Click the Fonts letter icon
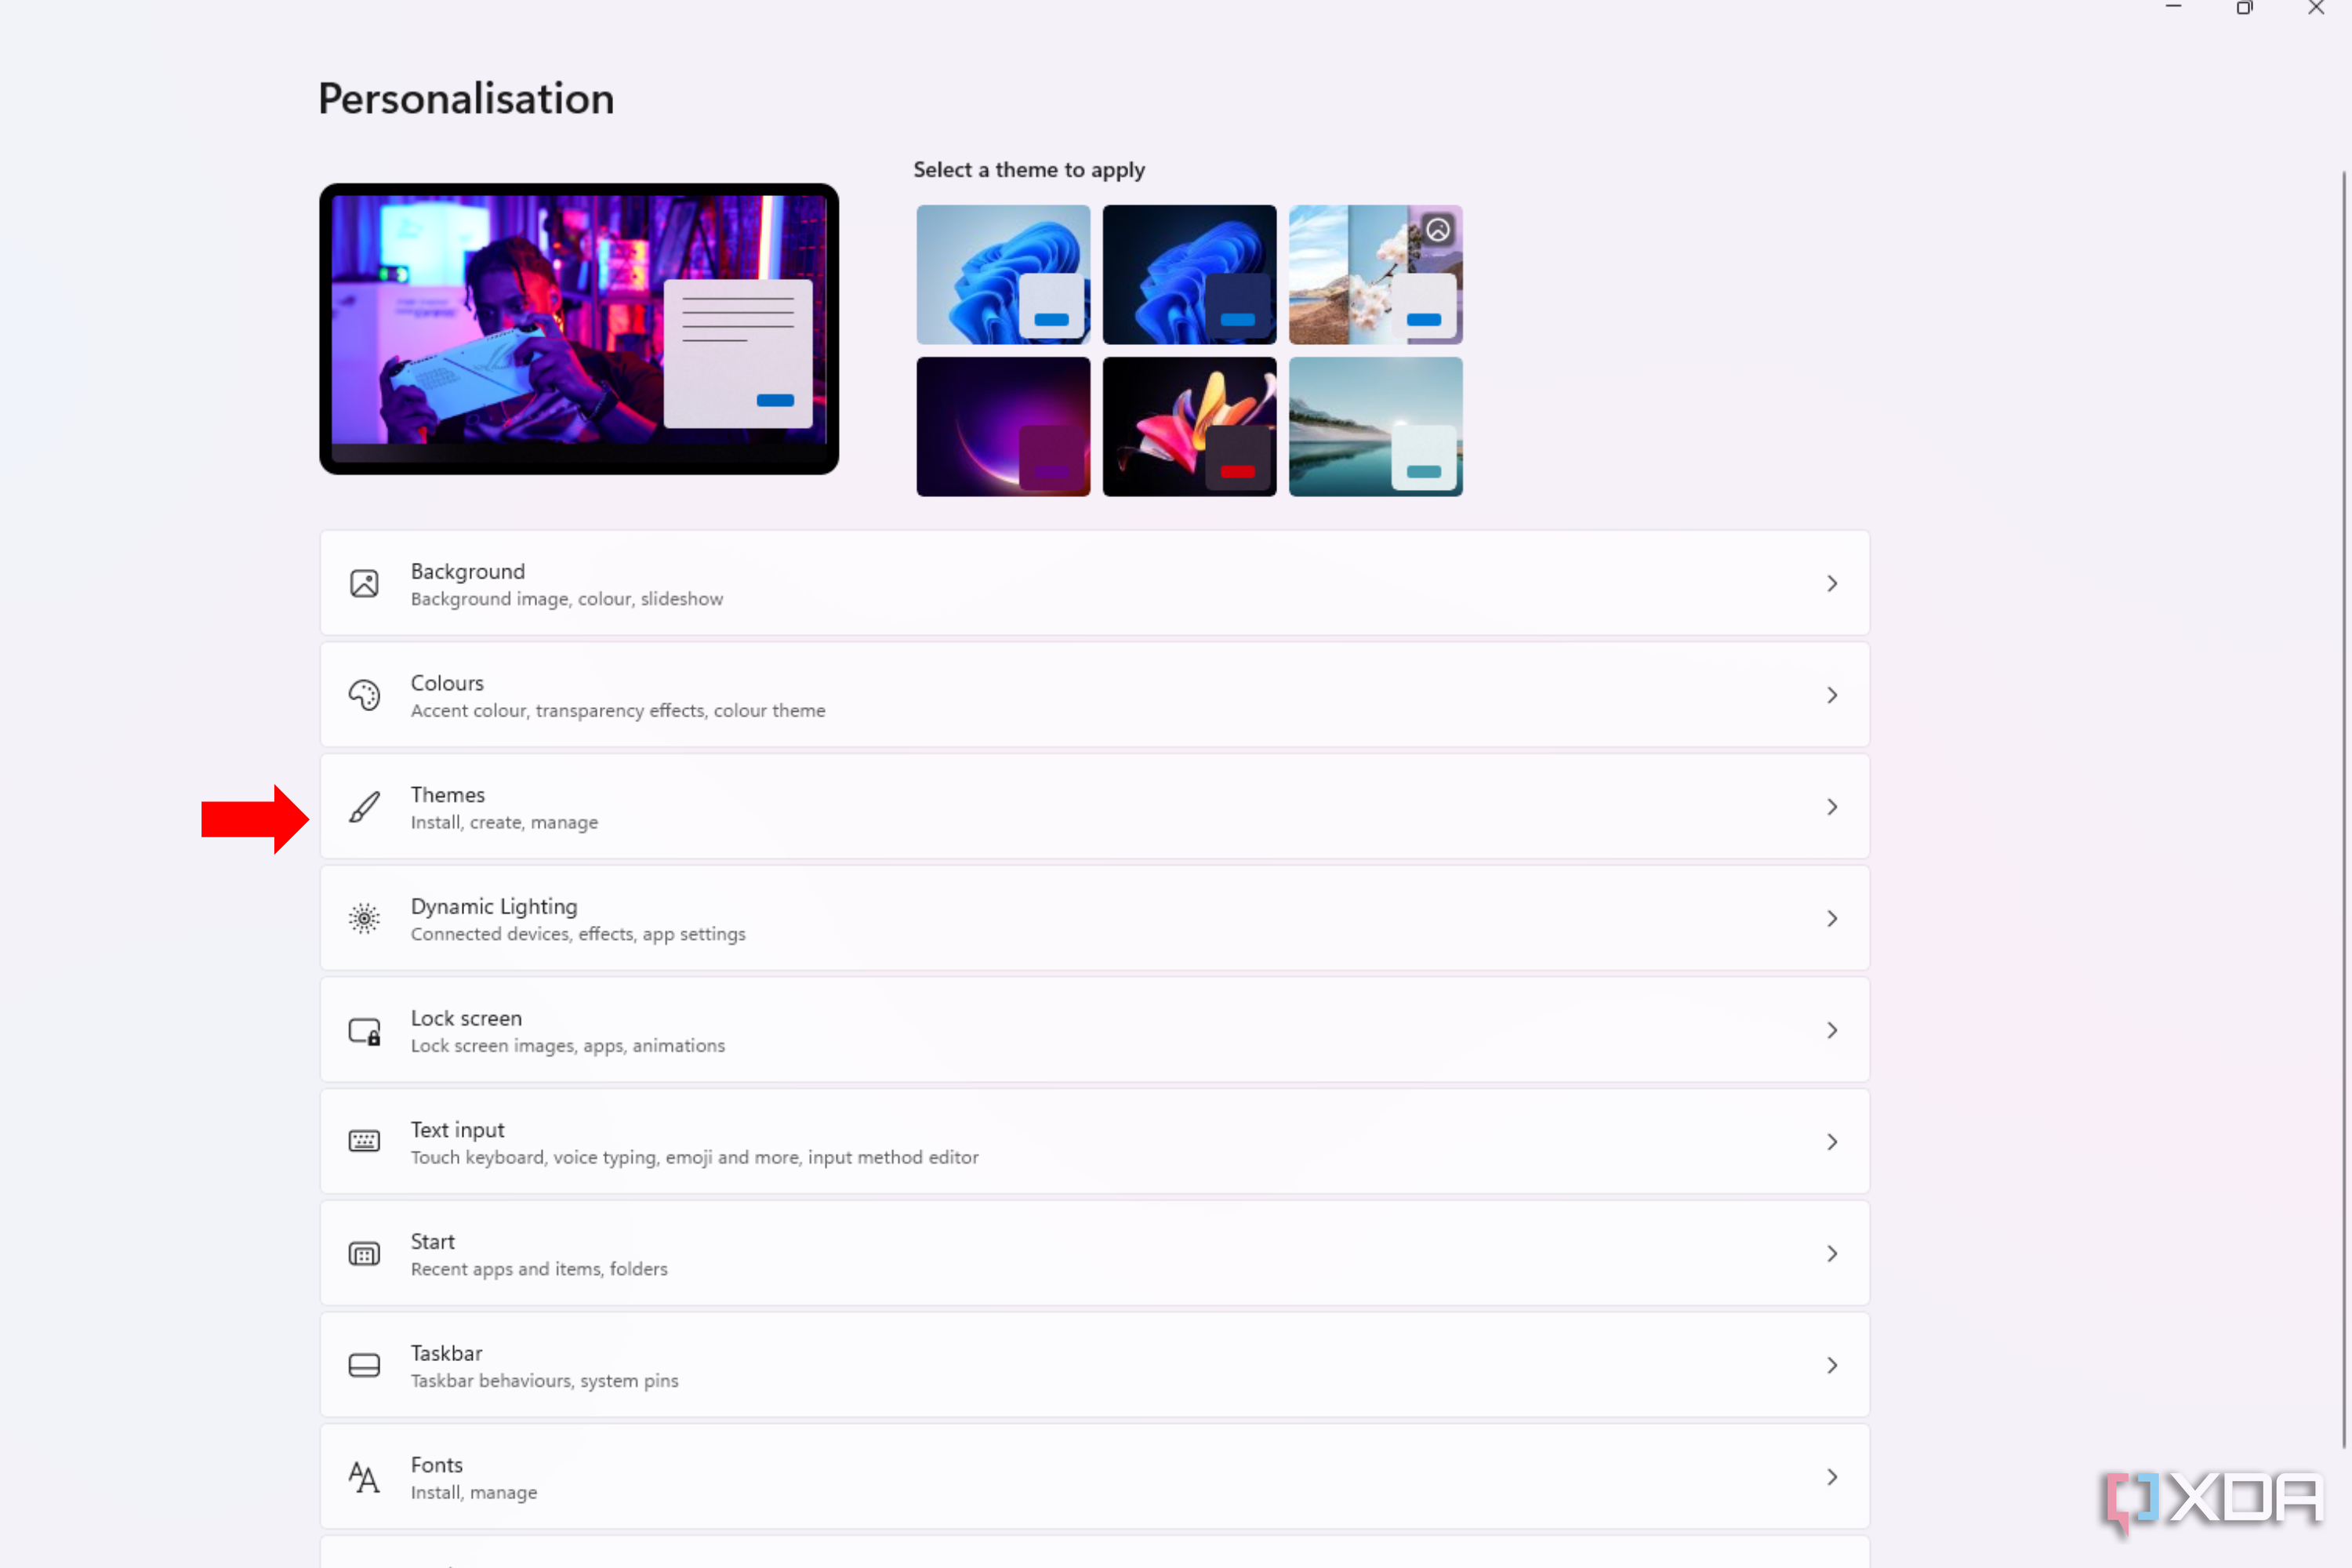This screenshot has height=1568, width=2352. coord(364,1476)
